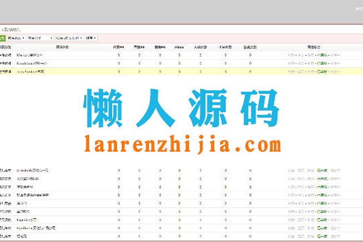Click the site name starting with Experian
This screenshot has height=242, width=363.
26,220
